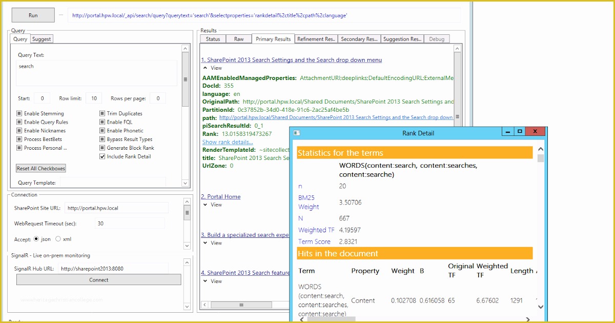Select the request URL field
Screen dimensions: 615x323
point(264,15)
